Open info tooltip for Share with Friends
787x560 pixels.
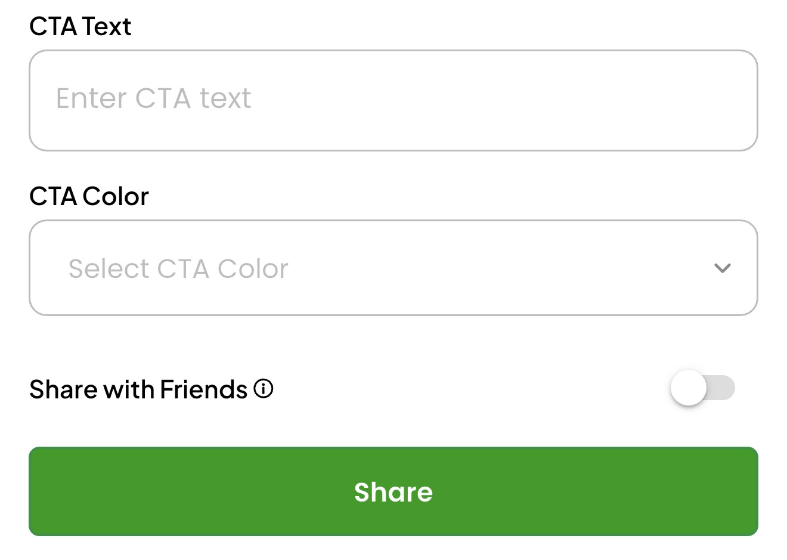tap(264, 389)
